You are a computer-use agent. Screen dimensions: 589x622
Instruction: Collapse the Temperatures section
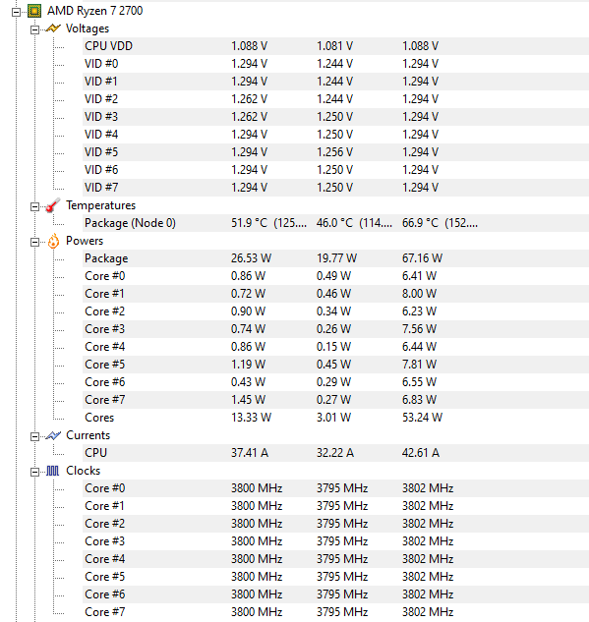click(x=35, y=206)
